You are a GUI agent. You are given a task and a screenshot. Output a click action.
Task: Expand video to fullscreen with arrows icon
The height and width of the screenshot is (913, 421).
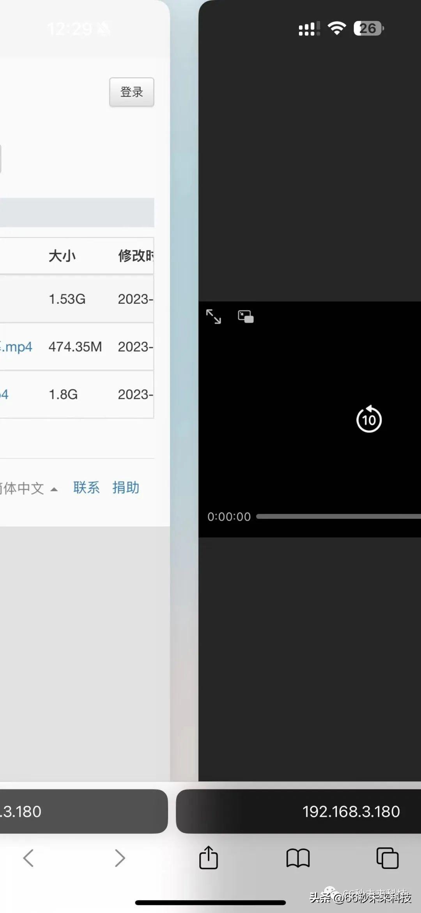point(213,316)
